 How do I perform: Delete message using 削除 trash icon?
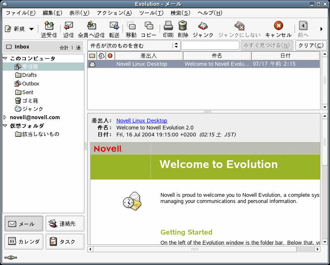(183, 25)
